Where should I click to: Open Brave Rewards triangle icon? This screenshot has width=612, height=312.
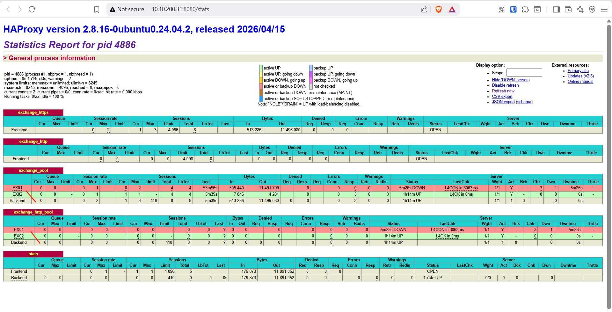pyautogui.click(x=452, y=10)
